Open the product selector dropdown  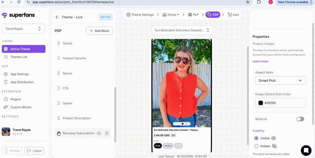[182, 30]
